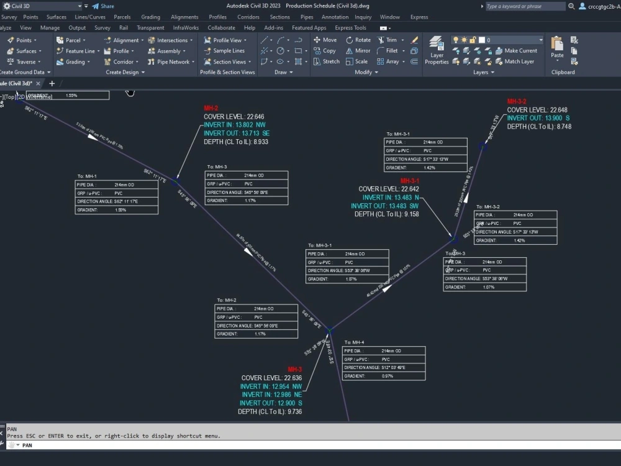Select the Trim tool
Screen dimensions: 621x466
click(392, 40)
